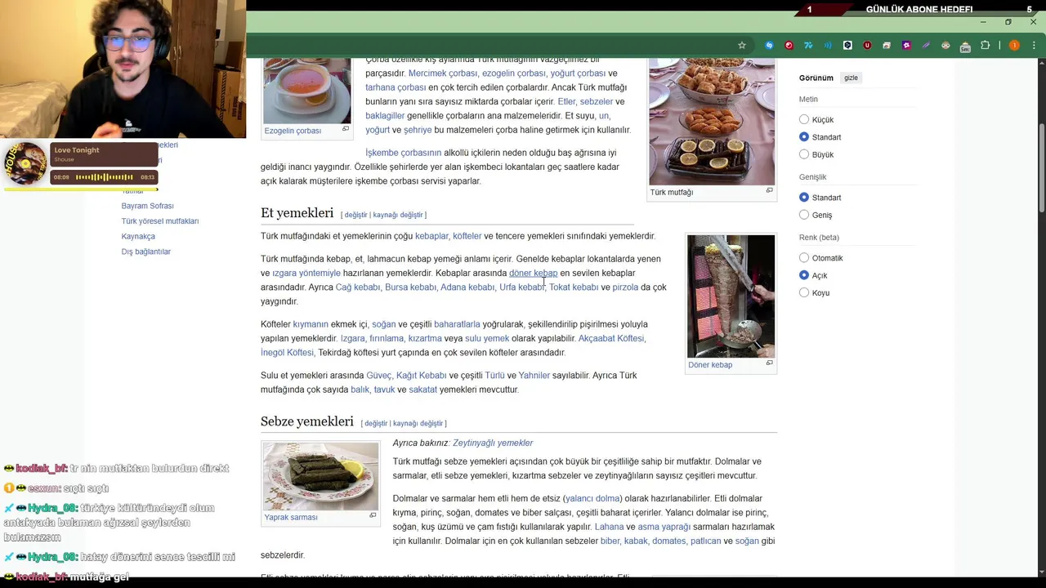Open the İşkembe çorbasının link

[404, 153]
